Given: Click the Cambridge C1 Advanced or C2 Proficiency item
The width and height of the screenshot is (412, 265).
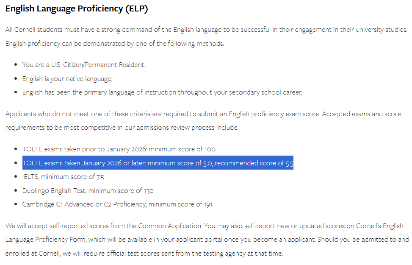Looking at the screenshot, I should point(117,204).
